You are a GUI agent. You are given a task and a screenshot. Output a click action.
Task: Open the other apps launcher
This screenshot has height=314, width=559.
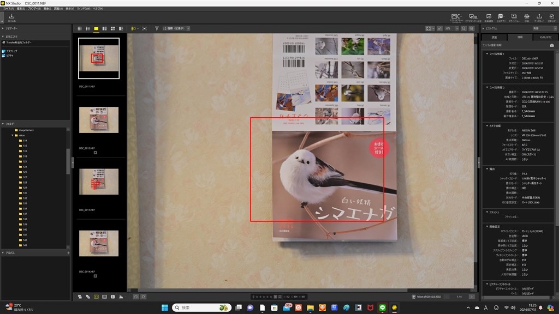coord(501,18)
